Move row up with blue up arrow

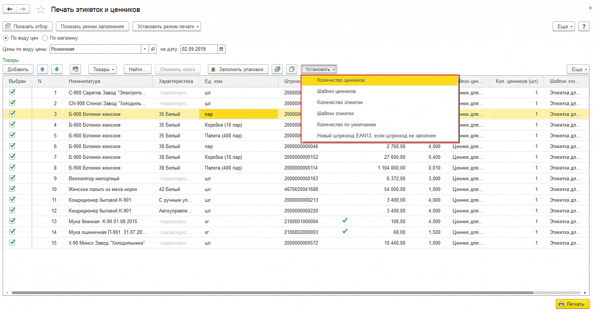(43, 69)
